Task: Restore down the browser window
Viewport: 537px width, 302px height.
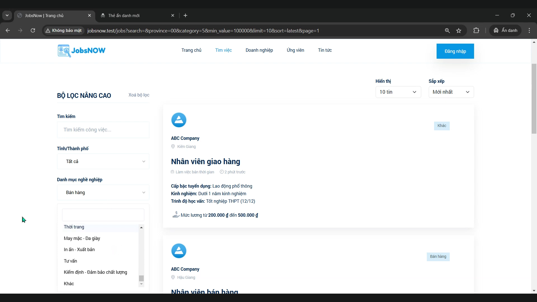Action: coord(513,15)
